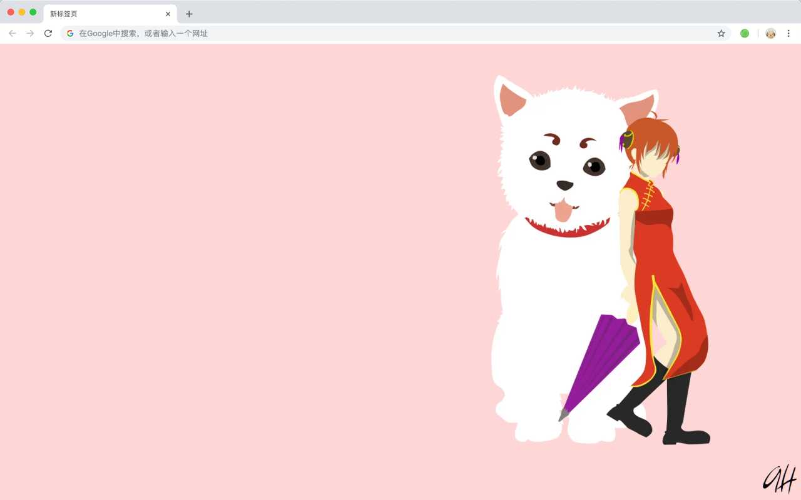Reload the current page
Viewport: 801px width, 500px height.
pos(48,33)
